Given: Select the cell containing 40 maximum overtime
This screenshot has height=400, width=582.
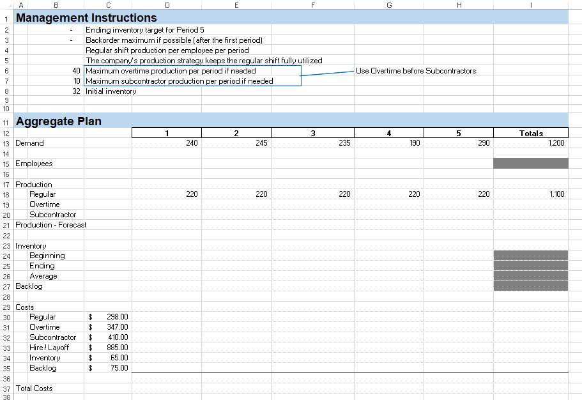Looking at the screenshot, I should 75,71.
